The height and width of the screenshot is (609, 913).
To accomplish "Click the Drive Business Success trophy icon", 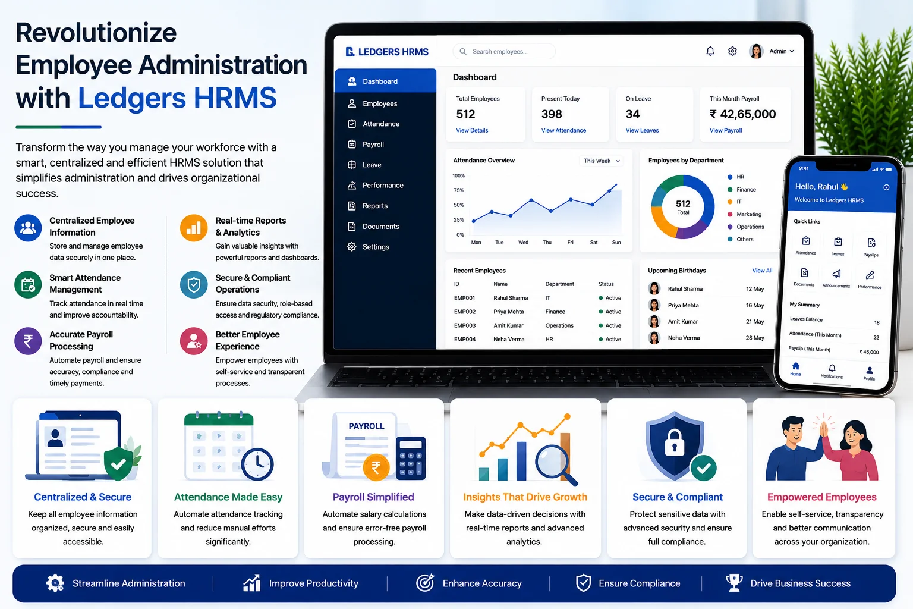I will click(x=735, y=583).
